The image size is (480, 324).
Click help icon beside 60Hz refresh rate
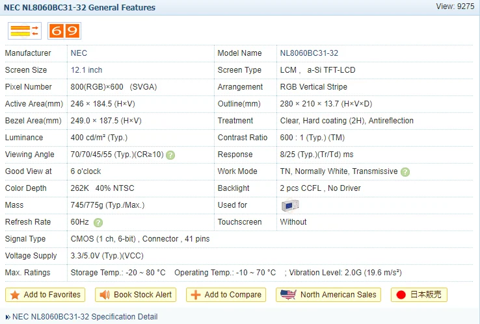pos(98,223)
